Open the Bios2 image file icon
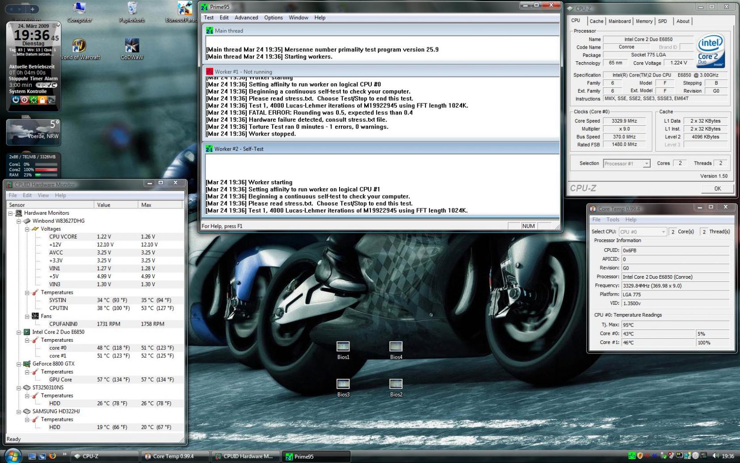Image resolution: width=740 pixels, height=463 pixels. click(396, 388)
